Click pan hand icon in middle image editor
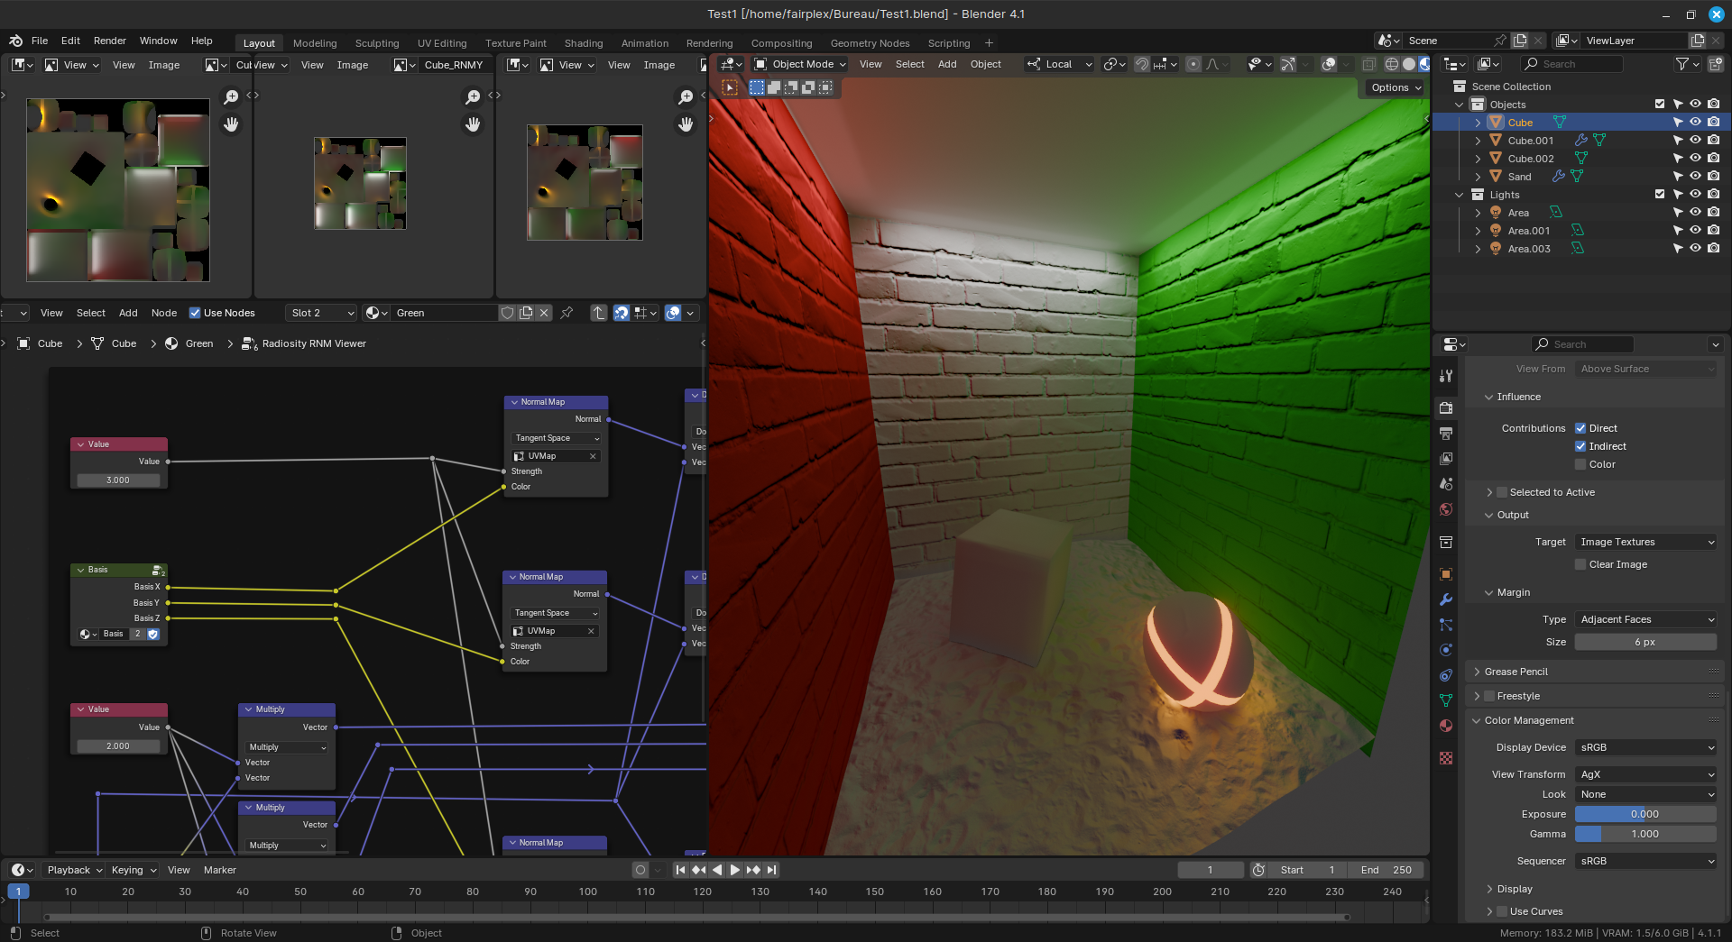The height and width of the screenshot is (942, 1732). (x=473, y=124)
